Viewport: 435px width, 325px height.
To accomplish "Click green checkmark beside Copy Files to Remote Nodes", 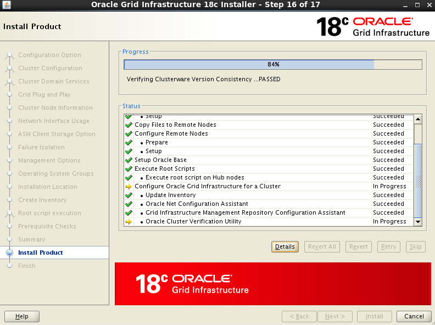I will 129,125.
